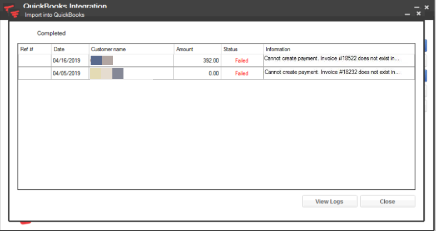Sort by the Date column header

70,49
